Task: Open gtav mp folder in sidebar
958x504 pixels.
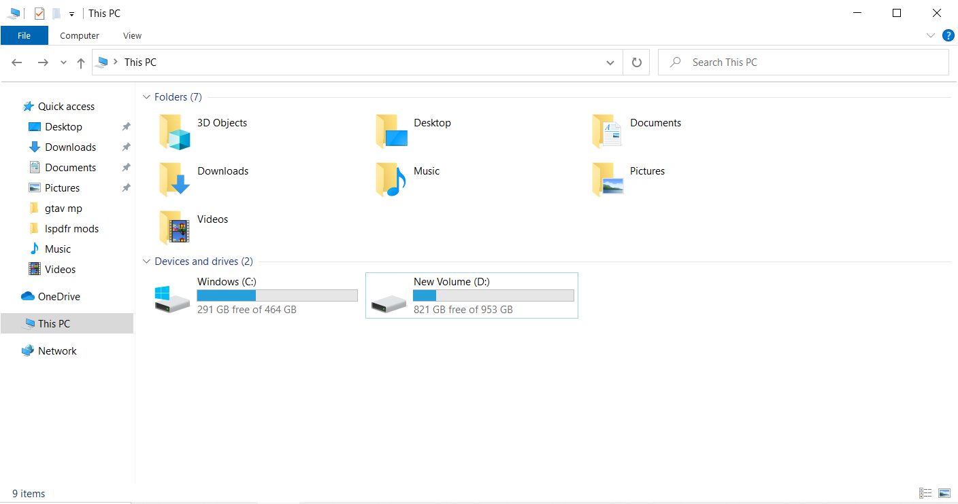Action: pyautogui.click(x=63, y=209)
